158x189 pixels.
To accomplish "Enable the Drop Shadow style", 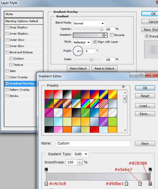I will [7, 27].
